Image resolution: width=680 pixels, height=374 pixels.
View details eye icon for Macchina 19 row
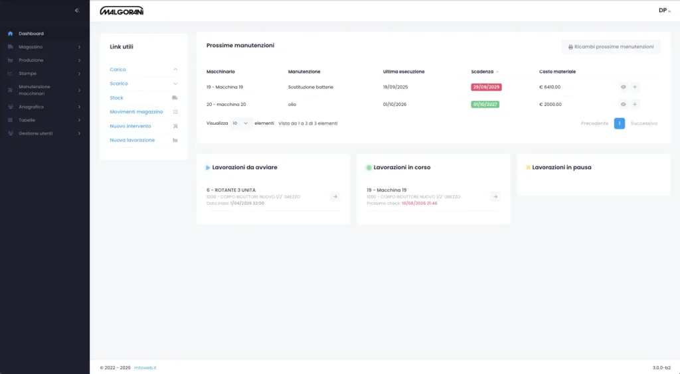click(x=623, y=87)
